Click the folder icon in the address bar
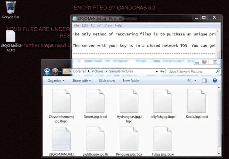 point(65,71)
